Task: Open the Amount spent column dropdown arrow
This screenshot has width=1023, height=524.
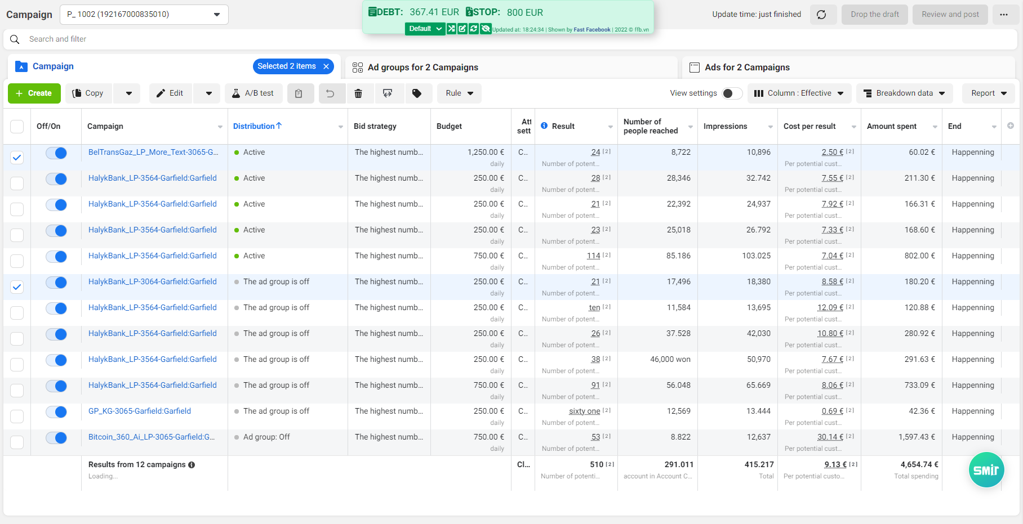Action: [935, 127]
